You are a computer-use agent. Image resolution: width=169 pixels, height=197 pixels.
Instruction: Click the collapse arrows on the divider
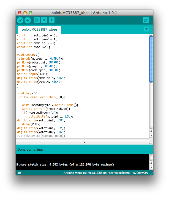click(151, 143)
